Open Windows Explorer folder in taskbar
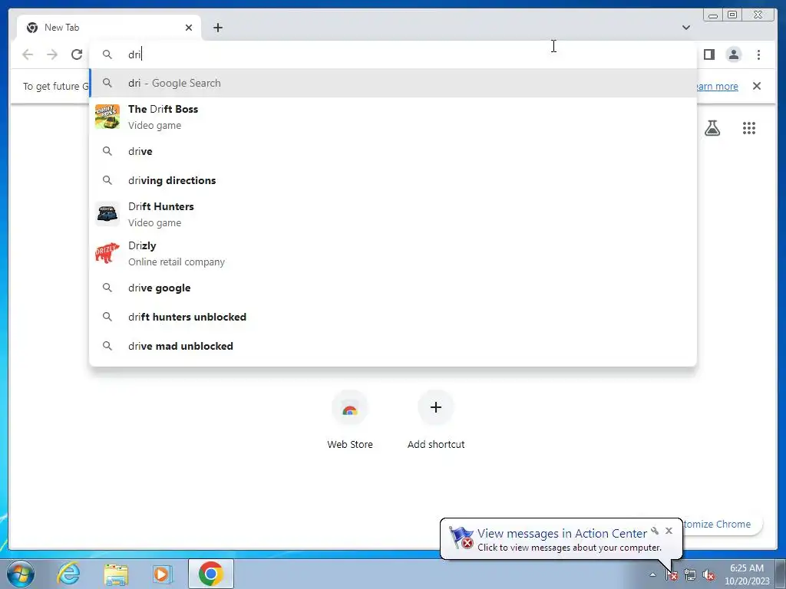This screenshot has width=786, height=589. click(x=116, y=574)
